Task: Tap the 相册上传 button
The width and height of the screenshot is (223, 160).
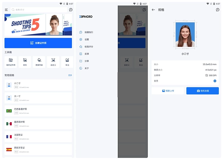Action: [168, 91]
